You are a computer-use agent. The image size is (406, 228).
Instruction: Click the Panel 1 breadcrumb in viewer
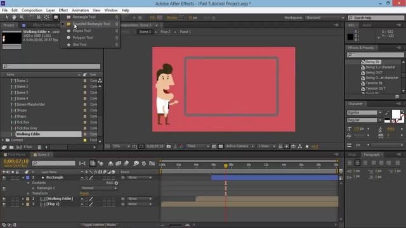point(185,32)
